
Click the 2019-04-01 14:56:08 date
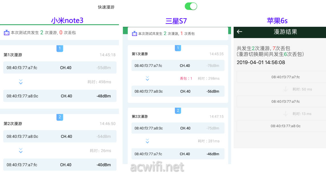(x=261, y=62)
